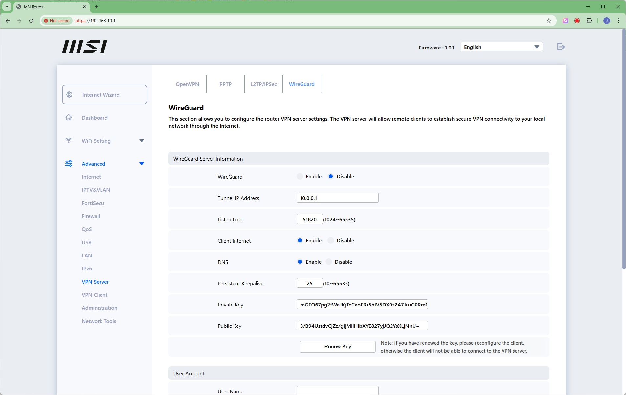
Task: Bookmark this page with the star icon
Action: click(x=548, y=21)
